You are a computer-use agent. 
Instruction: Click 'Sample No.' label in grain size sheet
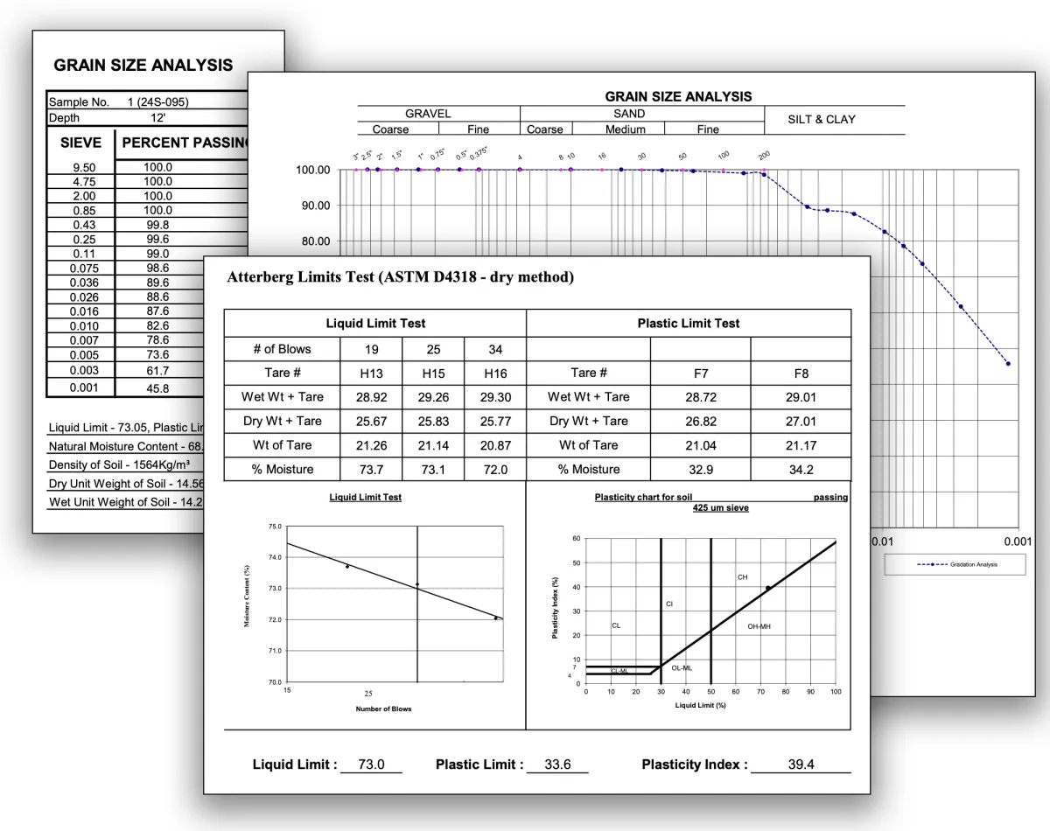(79, 101)
